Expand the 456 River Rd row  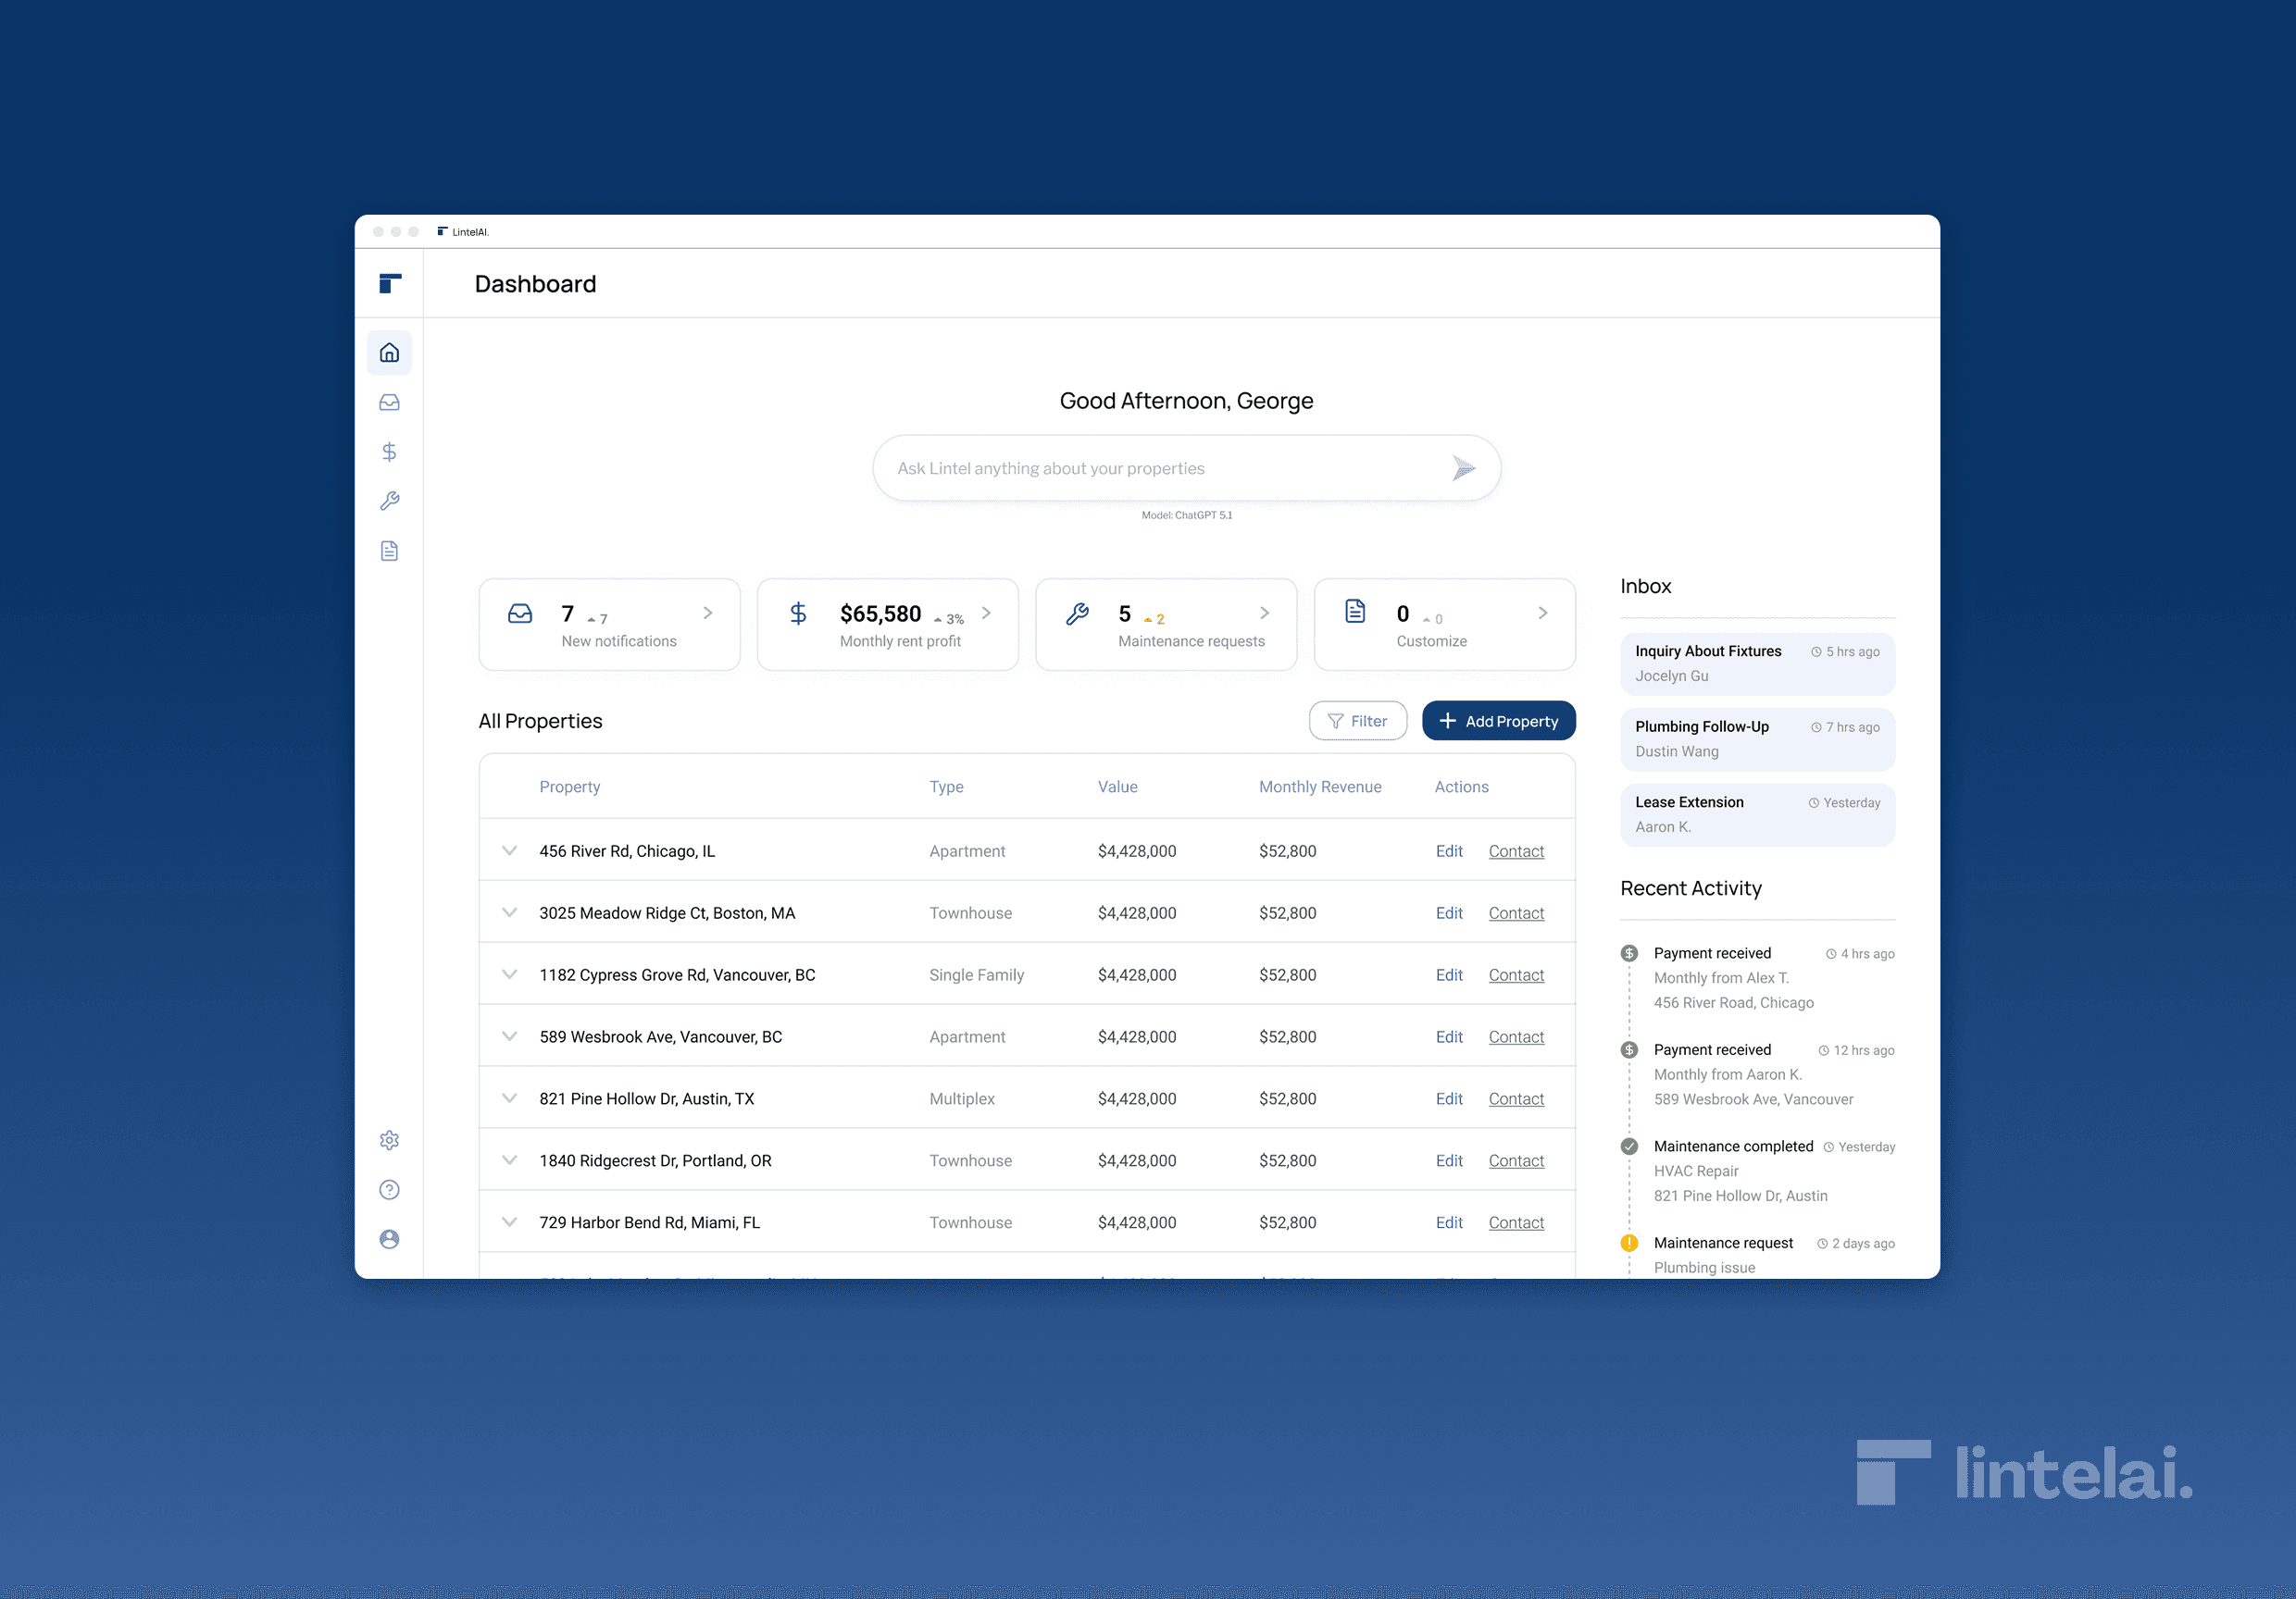pyautogui.click(x=510, y=850)
